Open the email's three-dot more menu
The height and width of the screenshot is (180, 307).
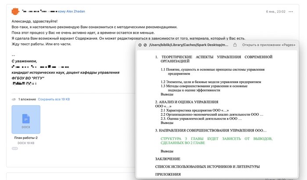291,12
